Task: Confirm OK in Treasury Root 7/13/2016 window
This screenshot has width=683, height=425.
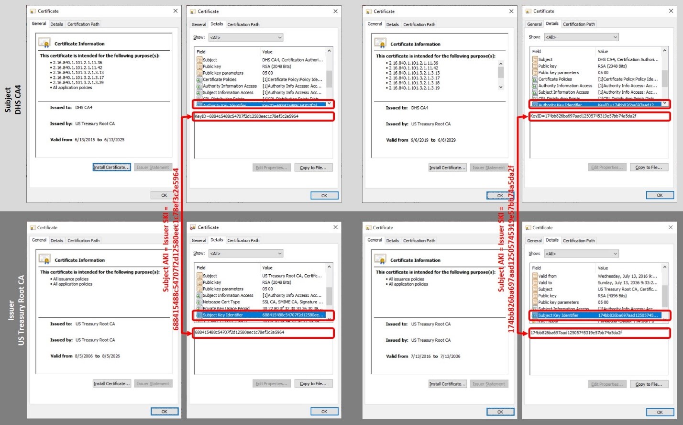Action: tap(500, 412)
